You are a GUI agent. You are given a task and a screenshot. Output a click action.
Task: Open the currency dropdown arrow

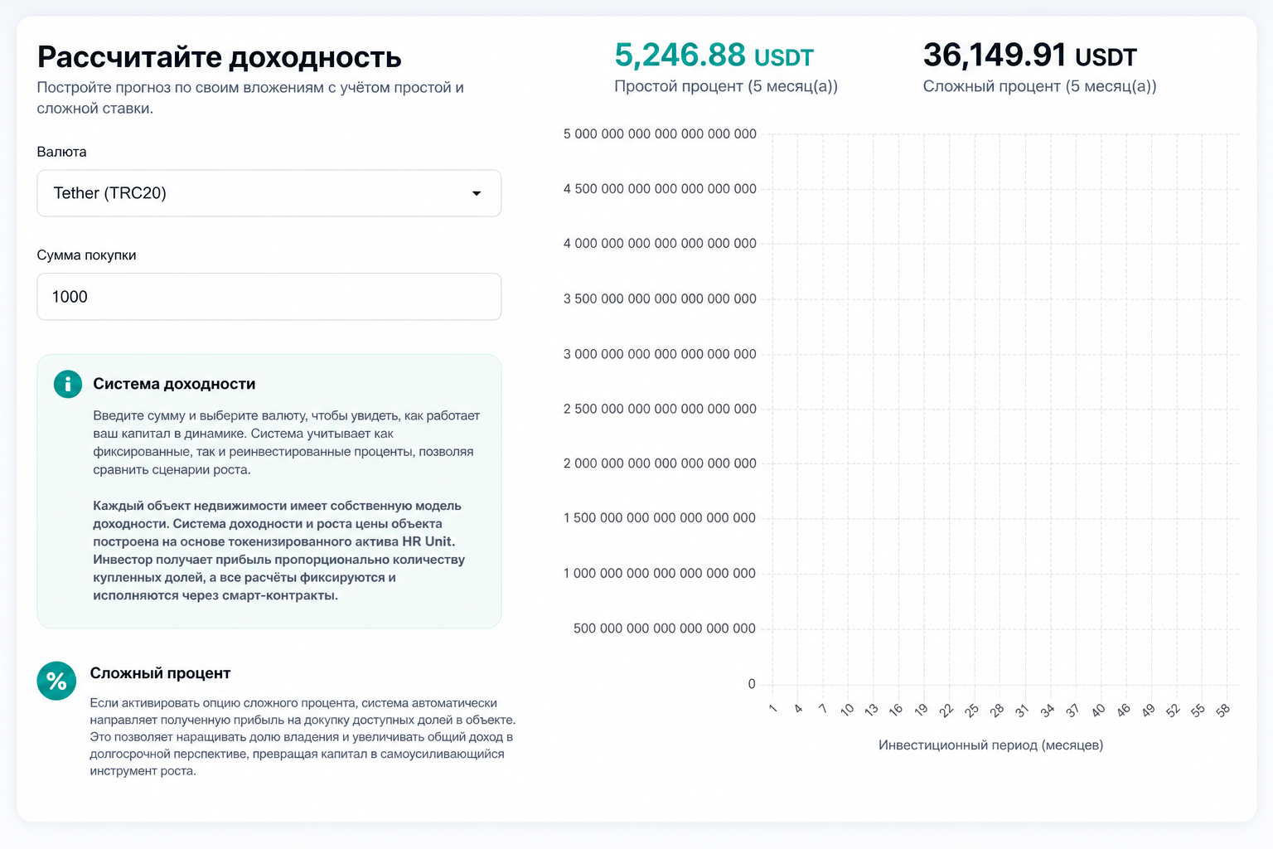tap(477, 194)
